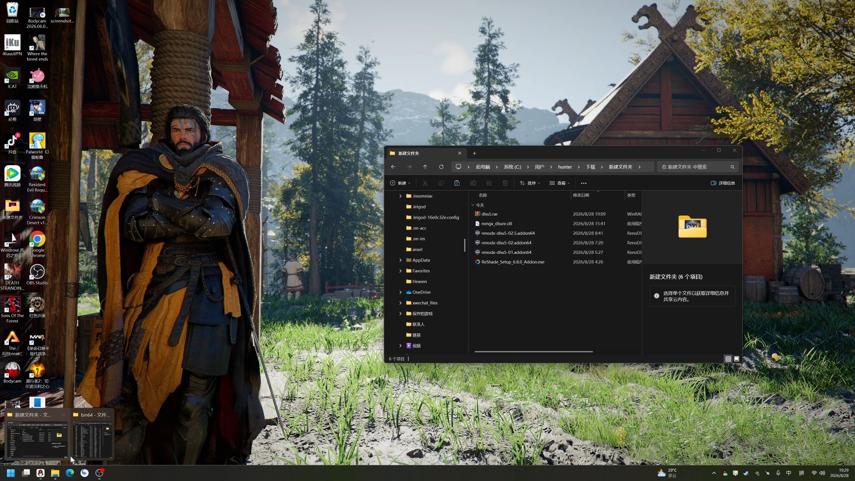Screen dimensions: 855x481
Task: Go up one folder level in Explorer
Action: [425, 167]
